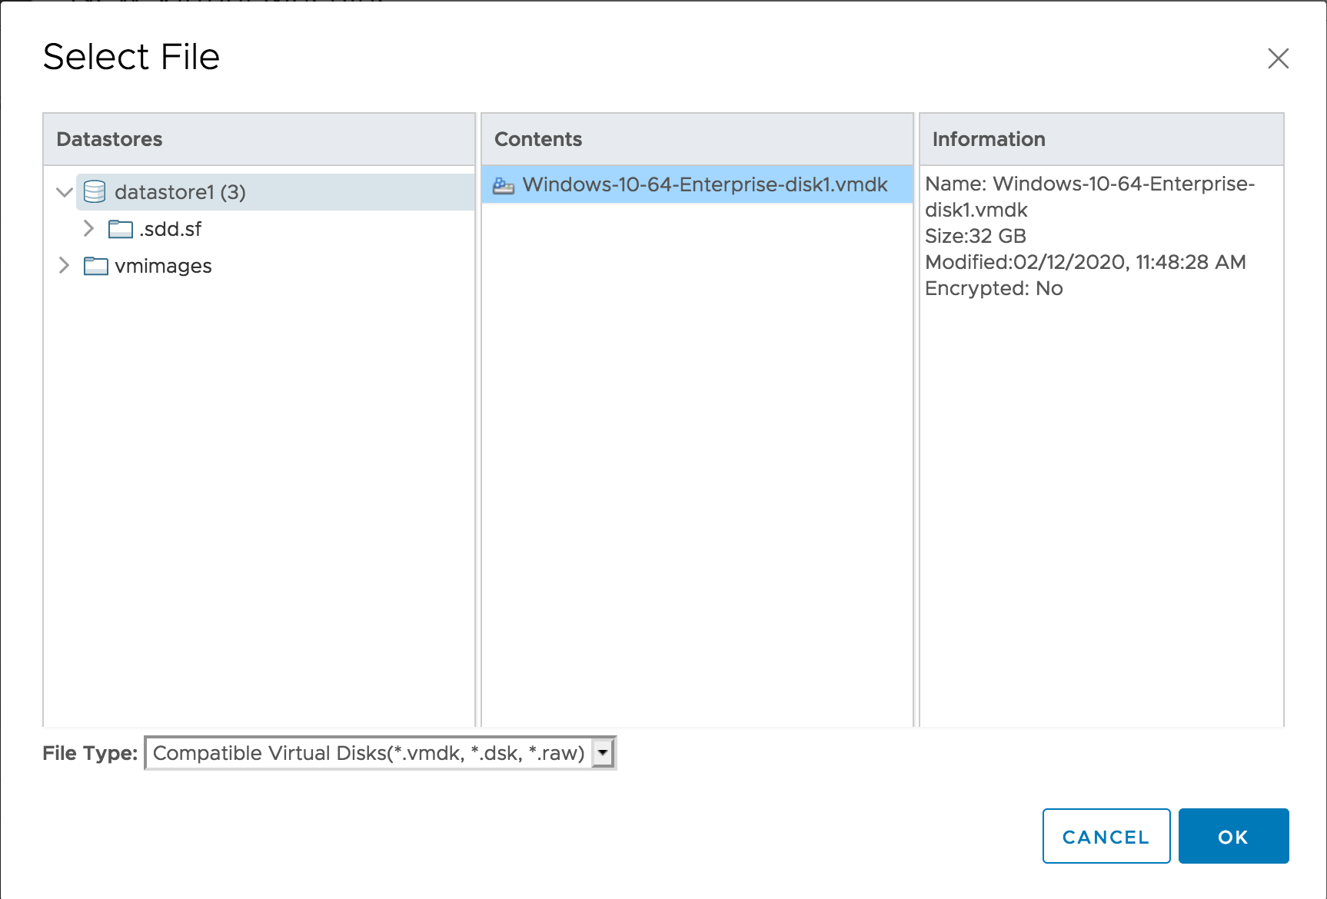Viewport: 1327px width, 899px height.
Task: Click the Encrypted: No info line
Action: (x=994, y=288)
